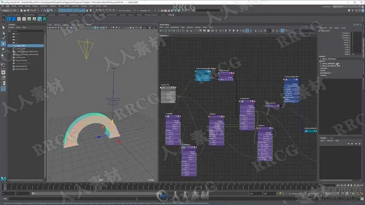Open the Deform menu in main menu bar
The height and width of the screenshot is (205, 365).
tap(67, 6)
